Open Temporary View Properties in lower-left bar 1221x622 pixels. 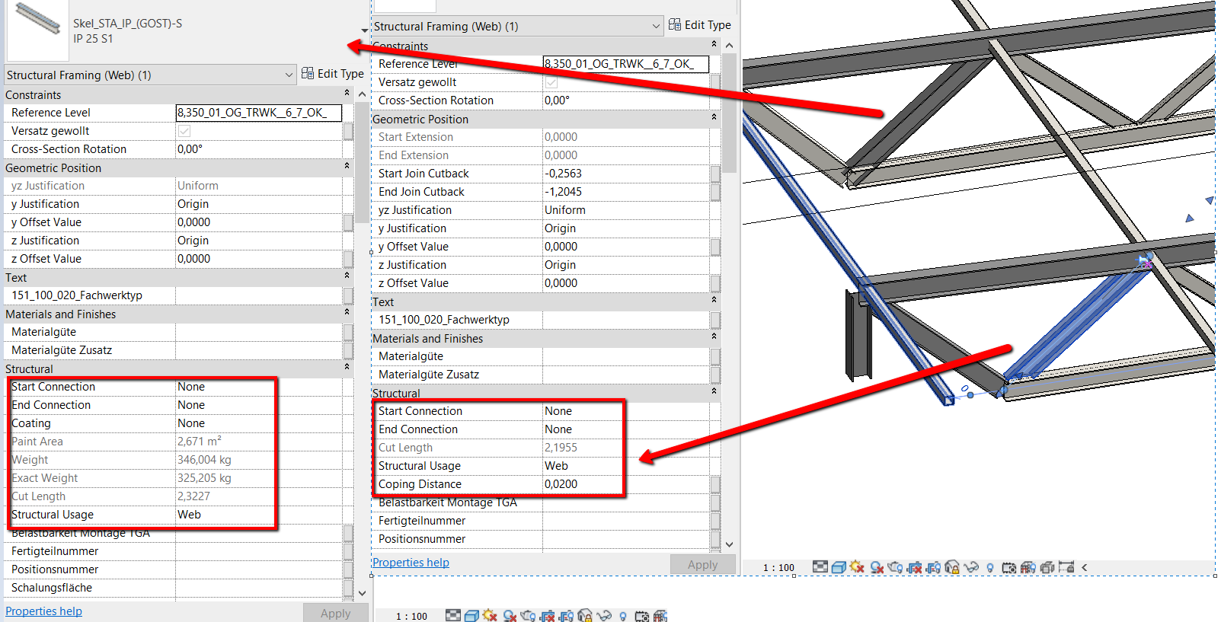[642, 616]
